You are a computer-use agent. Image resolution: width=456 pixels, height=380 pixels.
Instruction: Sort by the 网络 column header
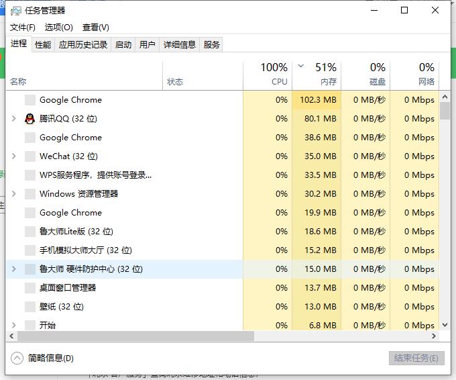pos(414,75)
